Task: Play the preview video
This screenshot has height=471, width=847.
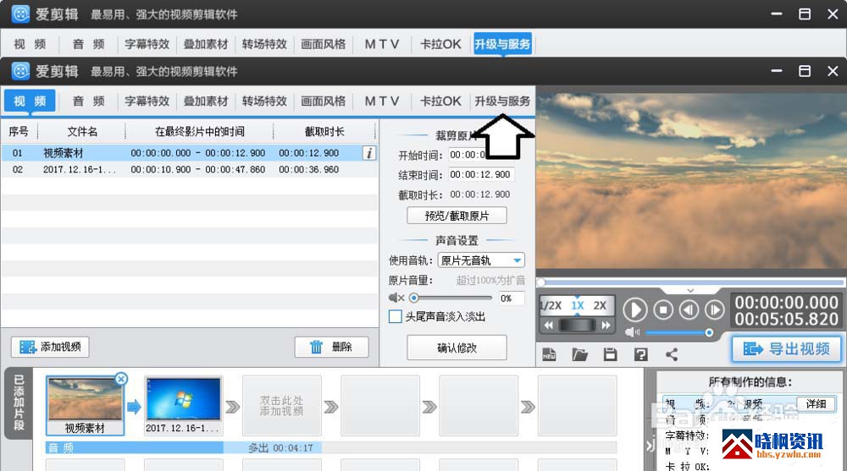Action: coord(634,310)
